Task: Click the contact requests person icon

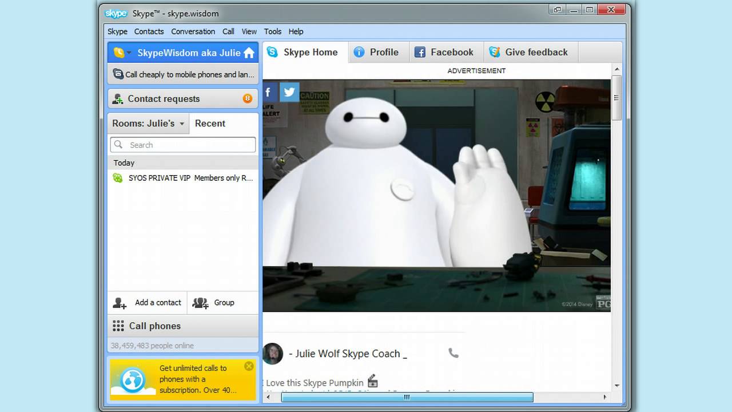Action: click(x=117, y=98)
